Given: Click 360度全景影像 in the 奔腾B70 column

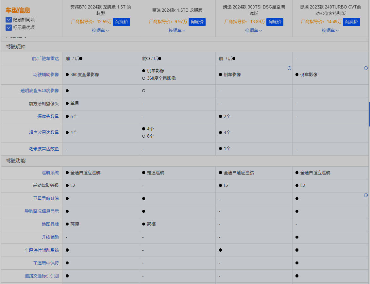Looking at the screenshot, I should [85, 75].
